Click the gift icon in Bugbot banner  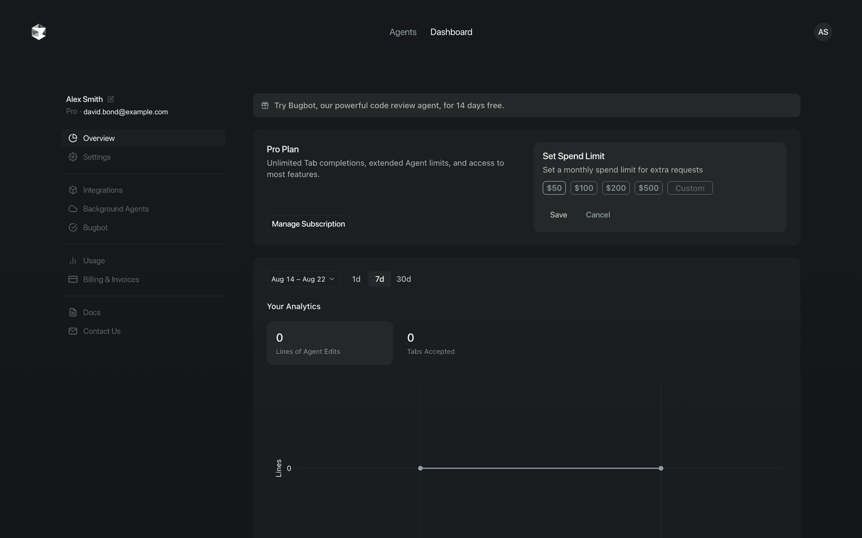click(x=265, y=105)
